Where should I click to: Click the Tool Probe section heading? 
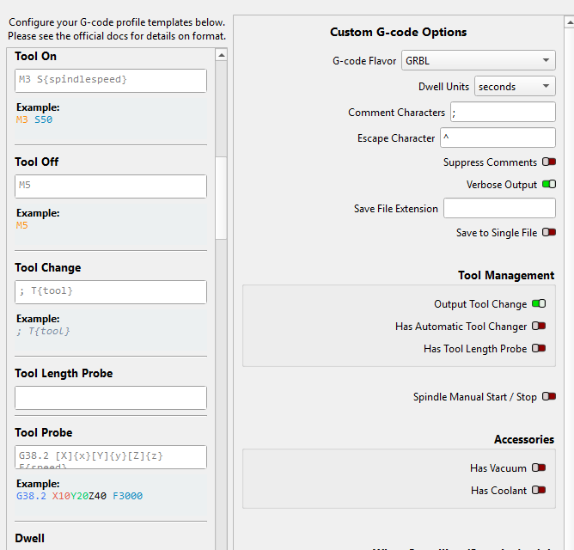tap(44, 432)
